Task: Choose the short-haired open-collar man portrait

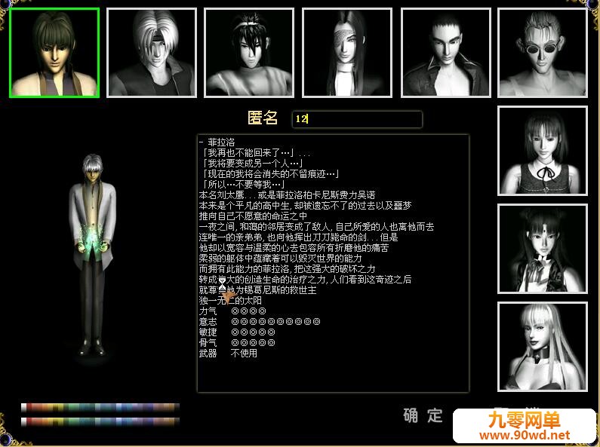Action: (446, 53)
